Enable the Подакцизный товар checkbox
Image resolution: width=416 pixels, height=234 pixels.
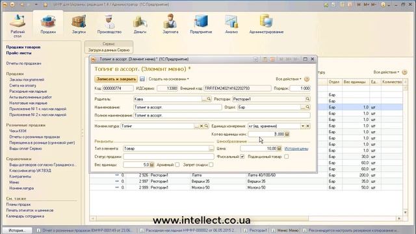(286, 157)
